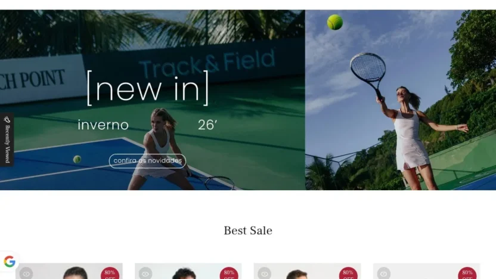The height and width of the screenshot is (279, 496).
Task: Open the second Best Sale product thumbnail
Action: (x=188, y=271)
